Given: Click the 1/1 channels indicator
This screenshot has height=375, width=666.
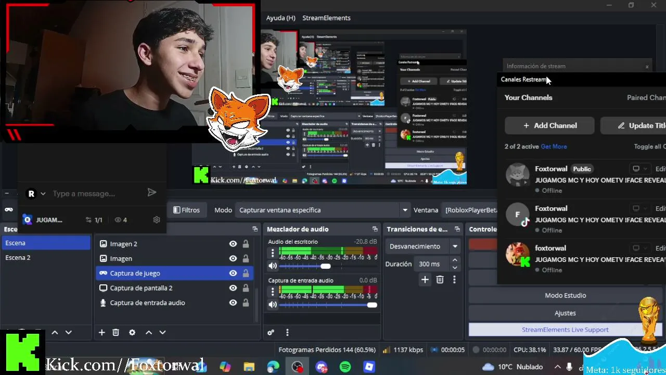Looking at the screenshot, I should (x=95, y=220).
